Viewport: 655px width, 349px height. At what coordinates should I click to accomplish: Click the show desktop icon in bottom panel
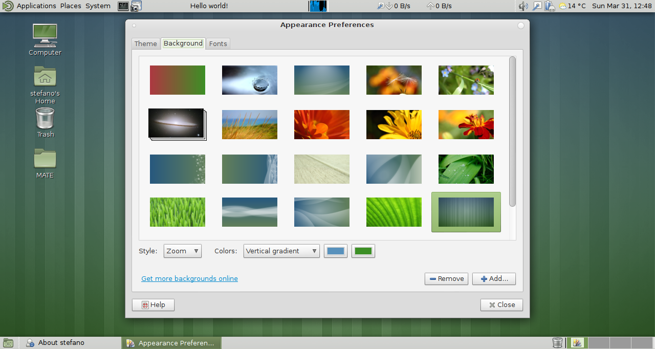[8, 343]
